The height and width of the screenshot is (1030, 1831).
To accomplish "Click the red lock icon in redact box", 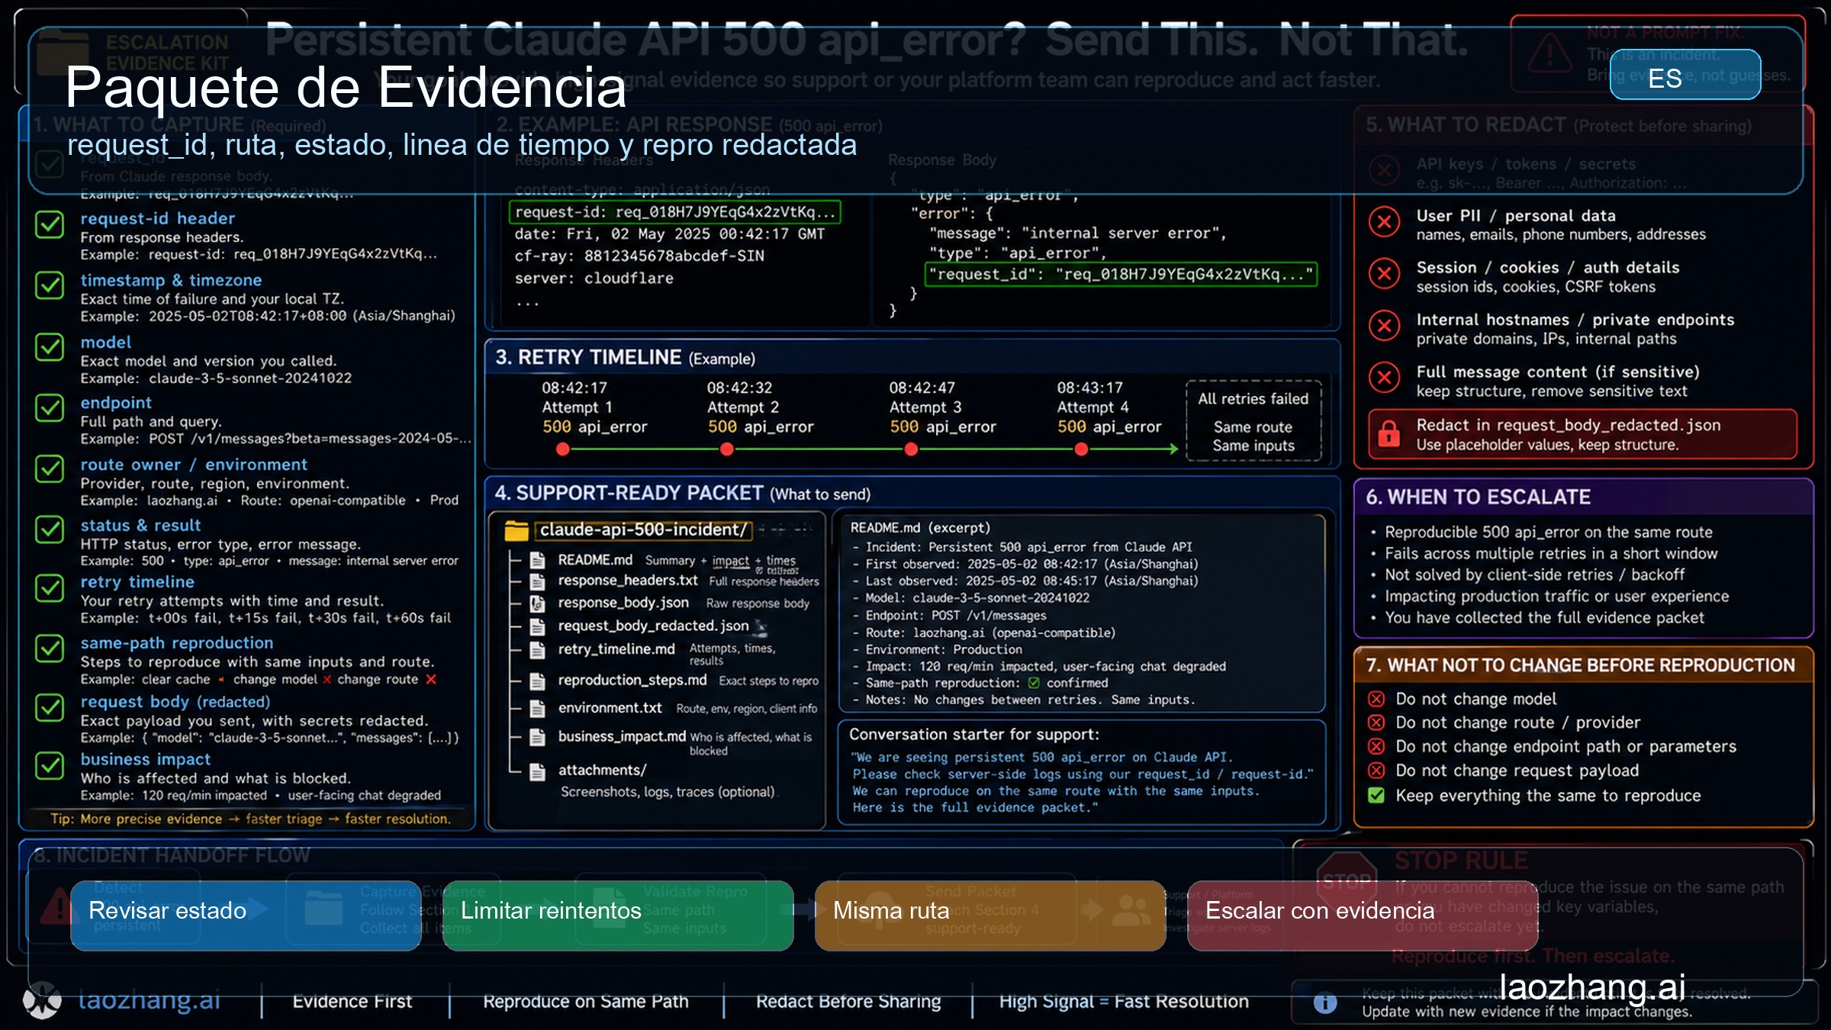I will [x=1389, y=433].
